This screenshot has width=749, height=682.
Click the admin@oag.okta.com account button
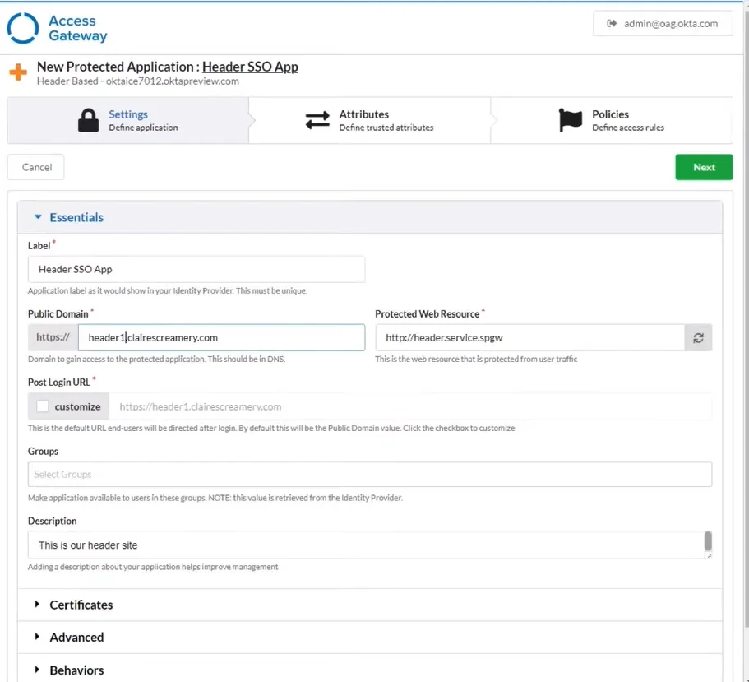point(663,23)
